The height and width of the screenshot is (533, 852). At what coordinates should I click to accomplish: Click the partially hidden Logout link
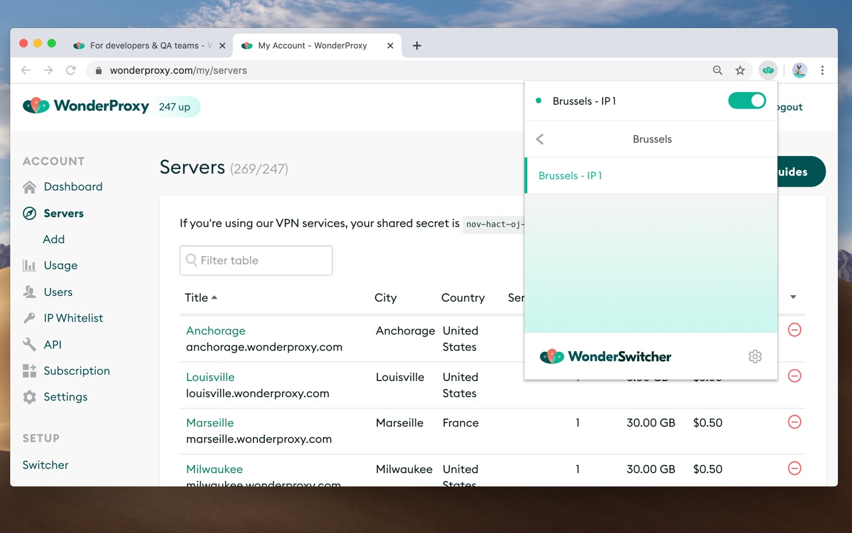click(790, 107)
